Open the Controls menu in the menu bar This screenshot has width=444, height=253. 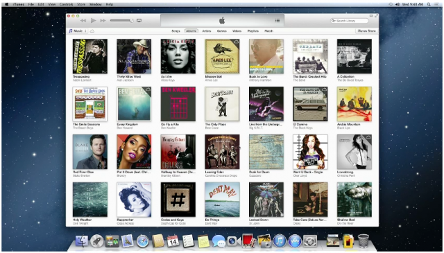tap(67, 4)
